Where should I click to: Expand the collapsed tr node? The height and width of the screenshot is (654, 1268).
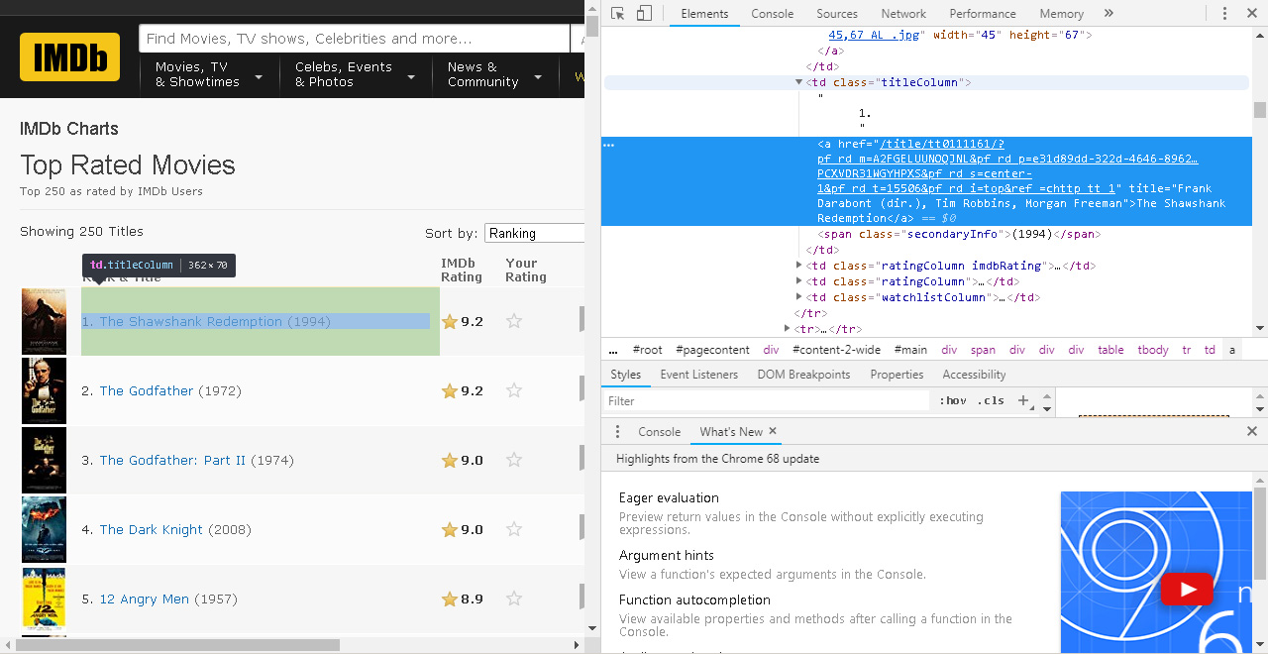tap(788, 329)
